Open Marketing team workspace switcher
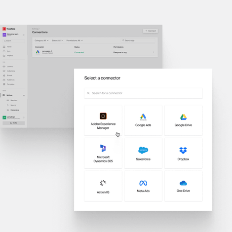Screen dimensions: 232x232 tap(14, 35)
